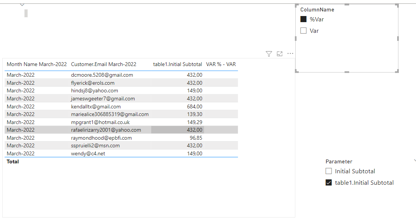Select flyerick@erols.com cell
Screen dimensions: 416x221
coord(92,83)
